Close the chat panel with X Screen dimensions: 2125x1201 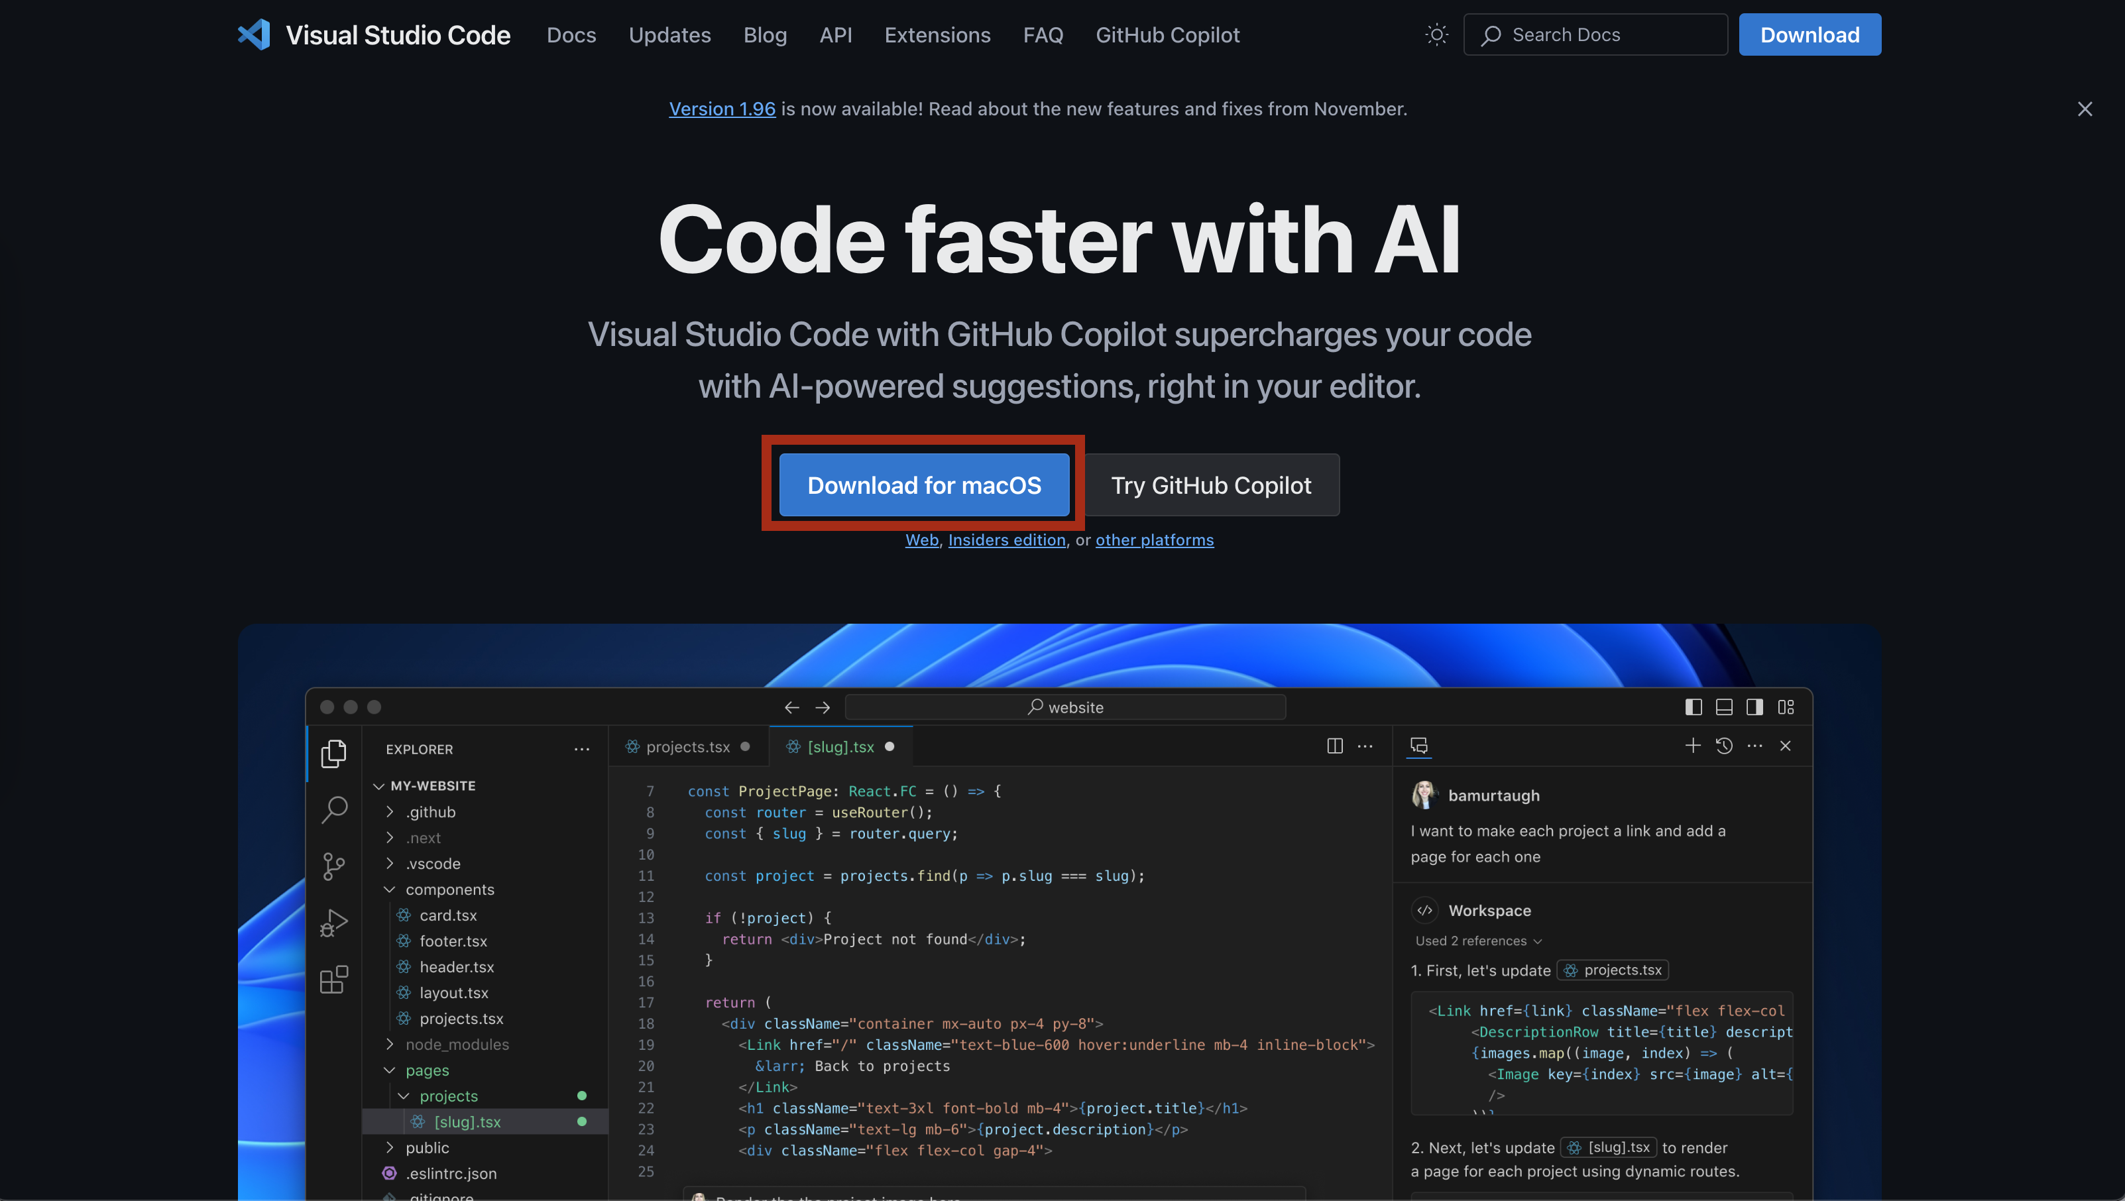[1785, 746]
